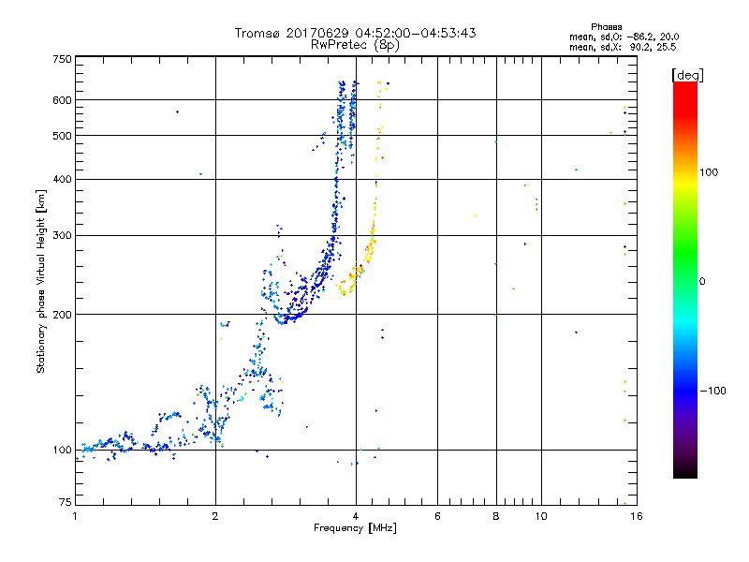Click the blue O-mode trace cusp near 200 km

pyautogui.click(x=286, y=319)
